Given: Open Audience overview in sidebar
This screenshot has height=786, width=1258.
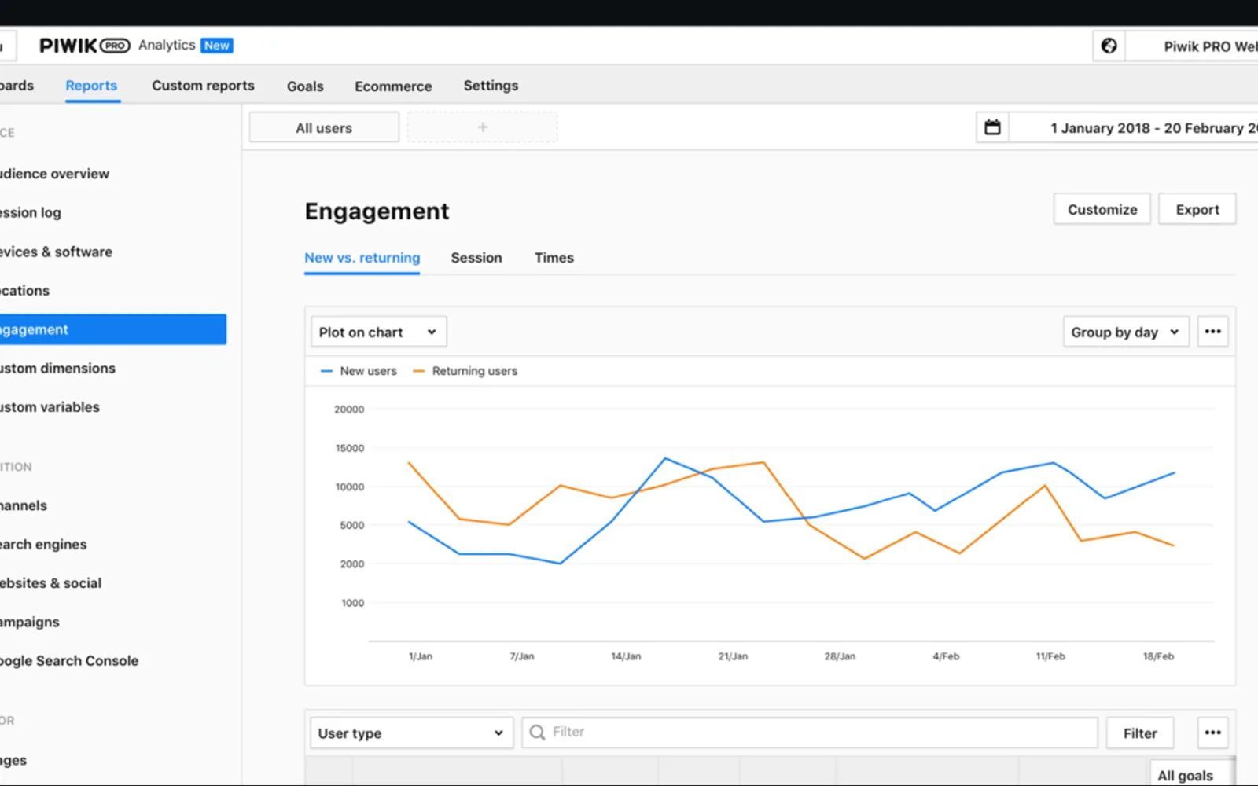Looking at the screenshot, I should tap(54, 174).
